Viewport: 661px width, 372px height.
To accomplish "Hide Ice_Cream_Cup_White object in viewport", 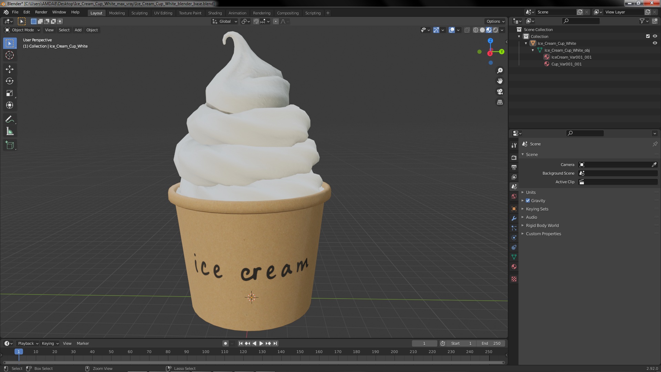I will [655, 43].
